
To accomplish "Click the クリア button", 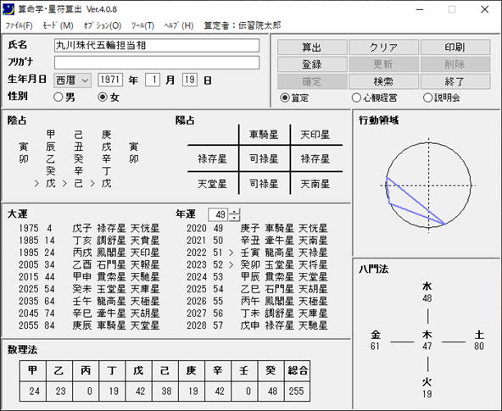I will point(383,47).
